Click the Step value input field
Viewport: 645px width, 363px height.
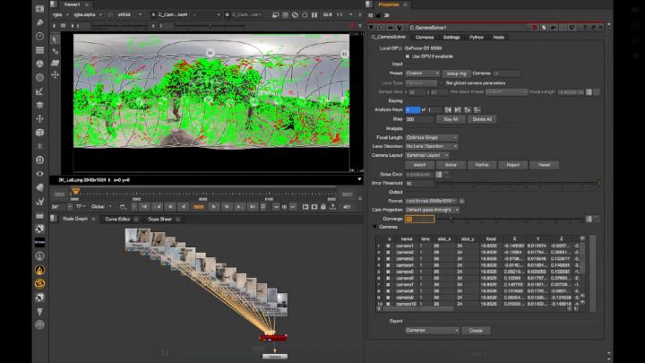click(x=418, y=118)
